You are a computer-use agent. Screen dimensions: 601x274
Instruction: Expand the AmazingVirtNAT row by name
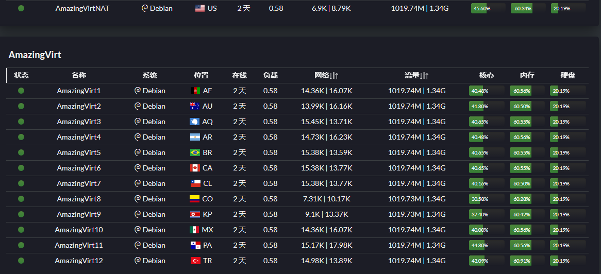point(82,8)
